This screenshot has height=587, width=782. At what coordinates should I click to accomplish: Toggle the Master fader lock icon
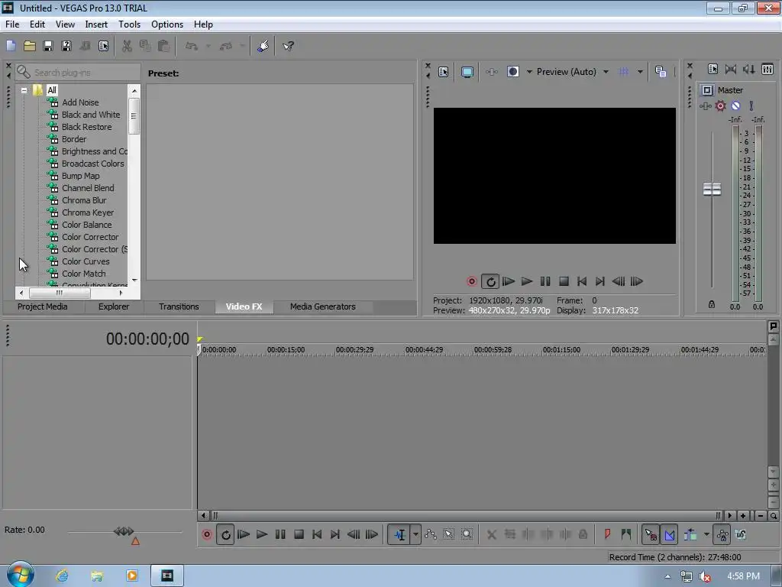(x=712, y=304)
